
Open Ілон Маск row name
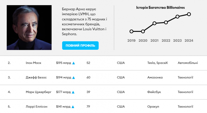(x=33, y=63)
